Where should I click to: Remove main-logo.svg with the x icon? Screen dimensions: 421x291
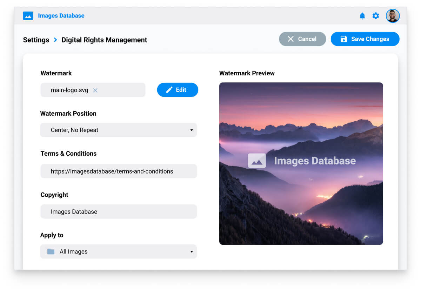(x=95, y=90)
